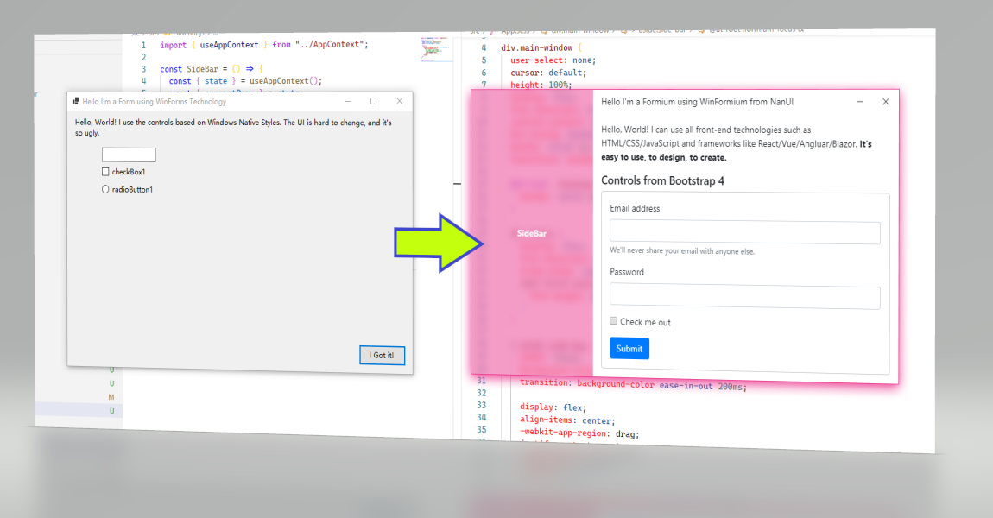Click the M git status marker

point(111,397)
